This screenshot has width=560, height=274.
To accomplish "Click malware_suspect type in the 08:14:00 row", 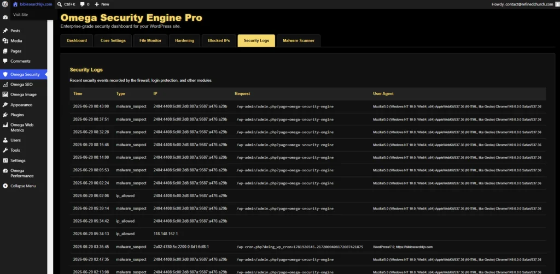I will (131, 158).
